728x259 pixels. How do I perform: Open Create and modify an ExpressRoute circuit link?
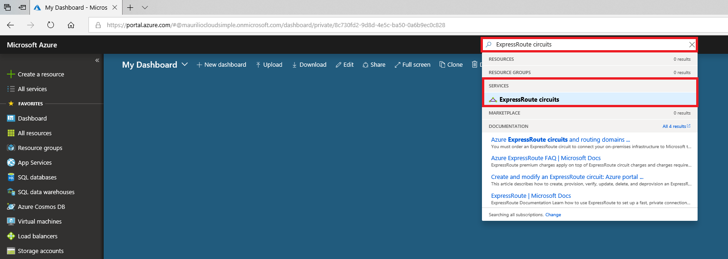pyautogui.click(x=567, y=177)
